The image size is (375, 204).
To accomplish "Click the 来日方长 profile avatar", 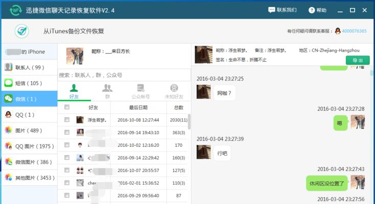I will coord(75,56).
